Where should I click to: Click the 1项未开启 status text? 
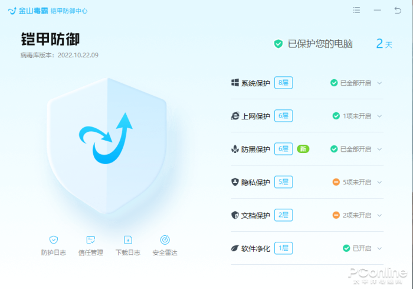(357, 116)
